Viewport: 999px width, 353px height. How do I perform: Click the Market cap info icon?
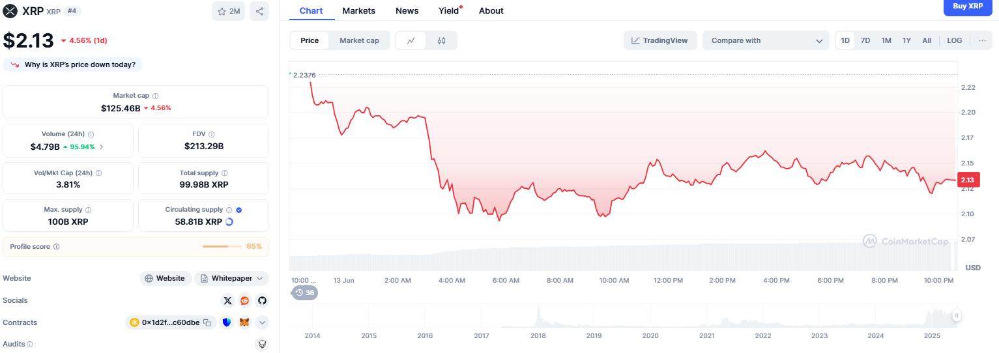point(155,96)
